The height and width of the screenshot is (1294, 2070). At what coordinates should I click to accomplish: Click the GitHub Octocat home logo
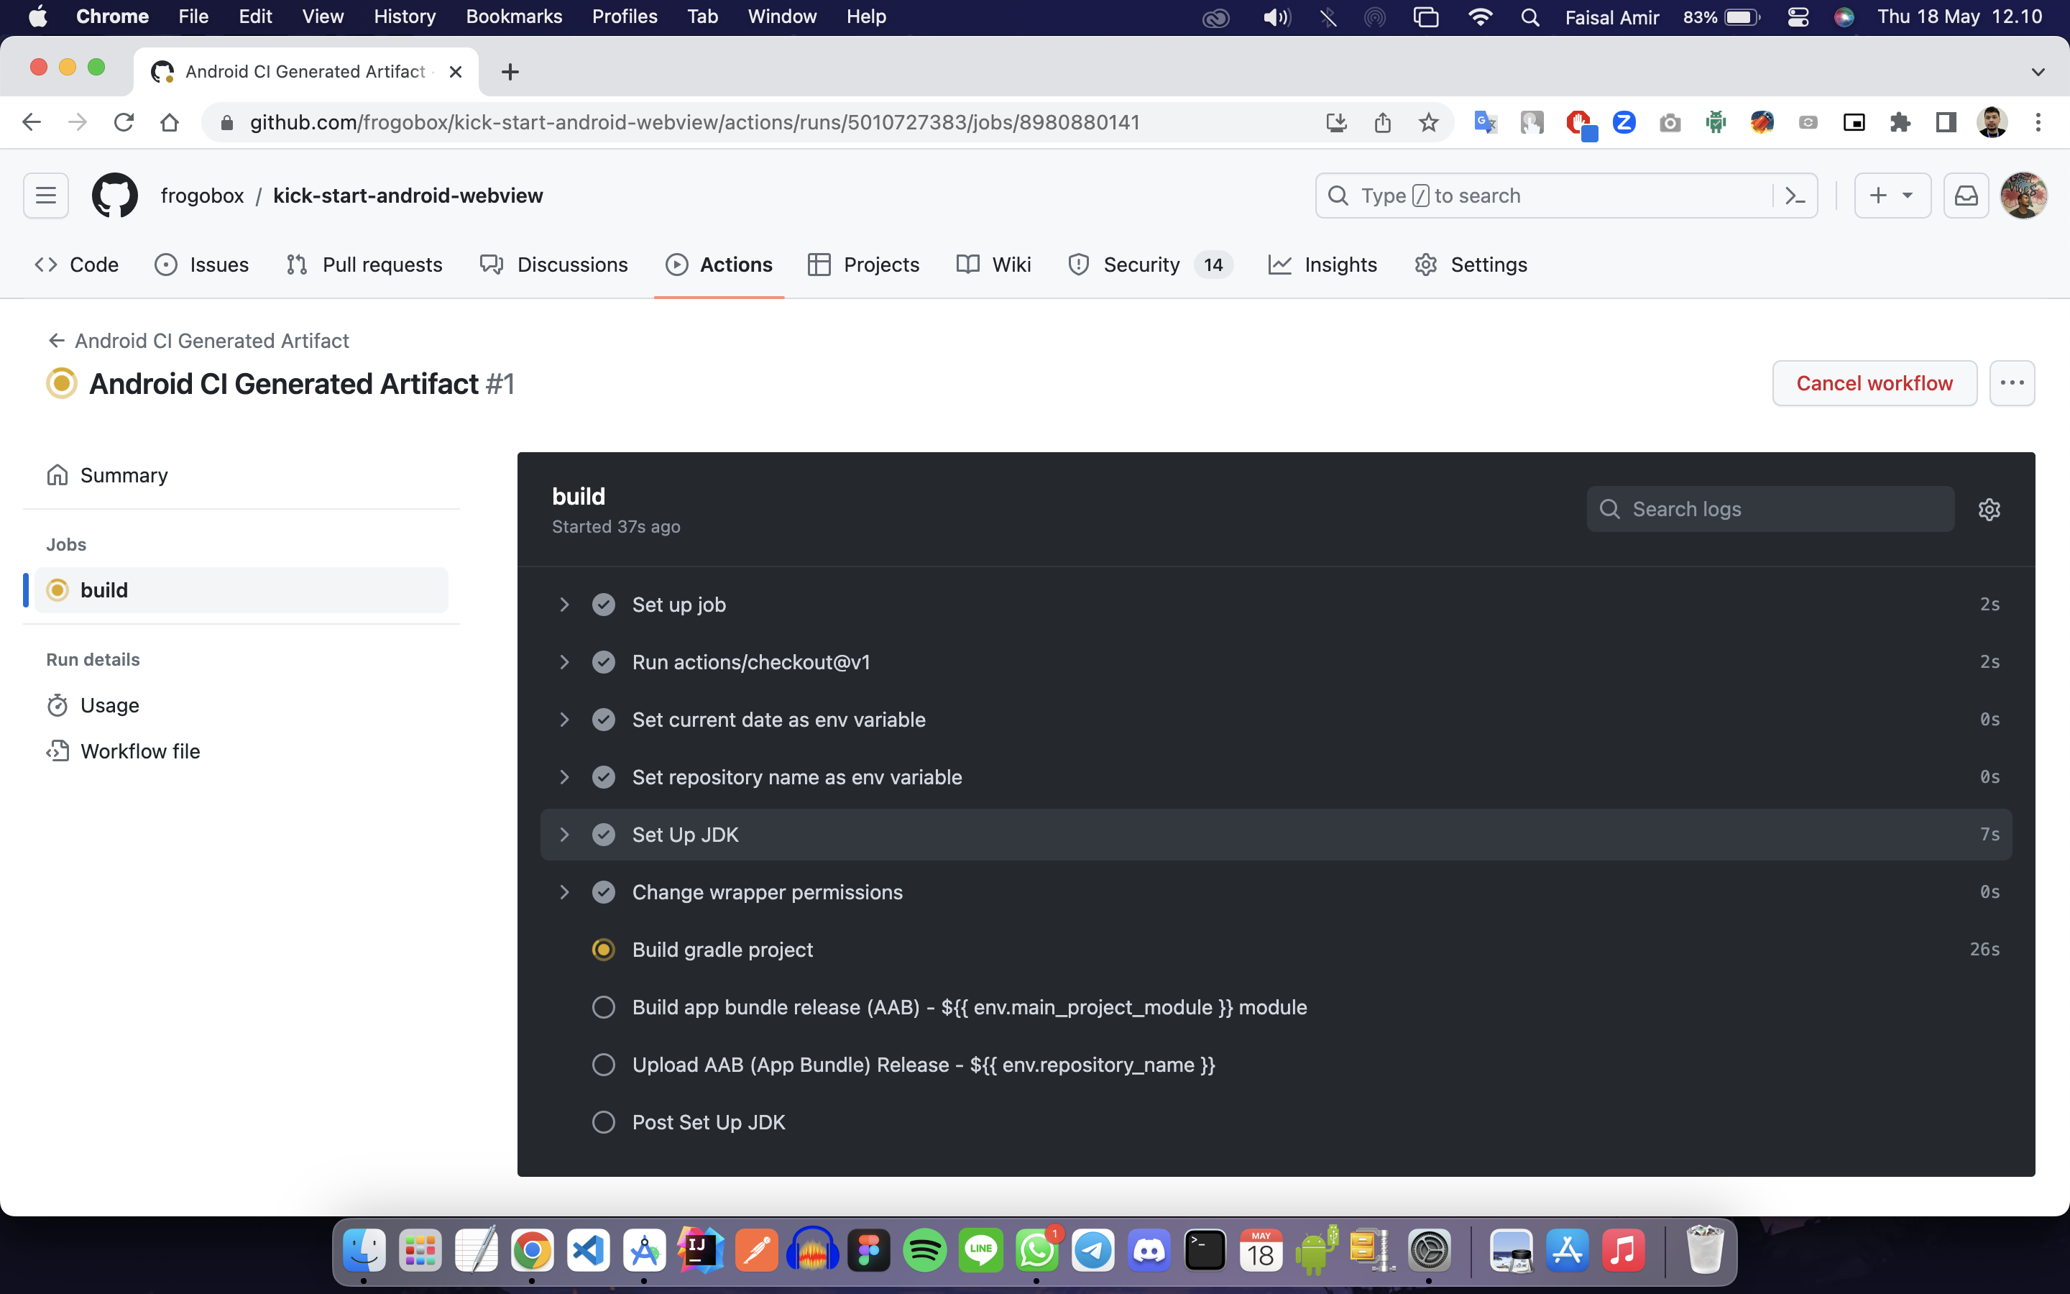114,196
